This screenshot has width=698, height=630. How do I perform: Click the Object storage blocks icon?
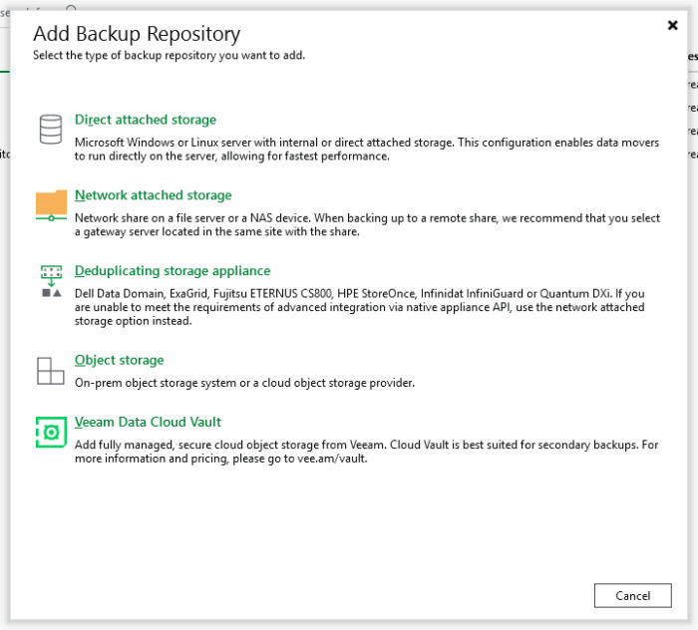coord(50,371)
